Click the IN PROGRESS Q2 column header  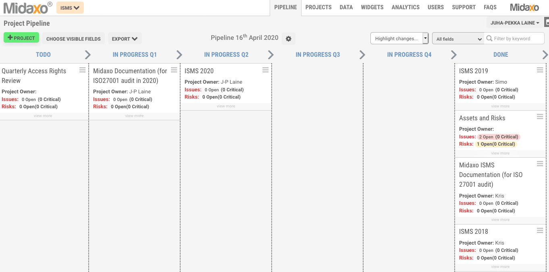tap(226, 55)
